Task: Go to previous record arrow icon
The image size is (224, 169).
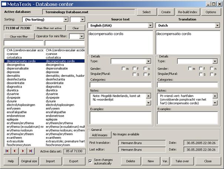Action: [15, 151]
